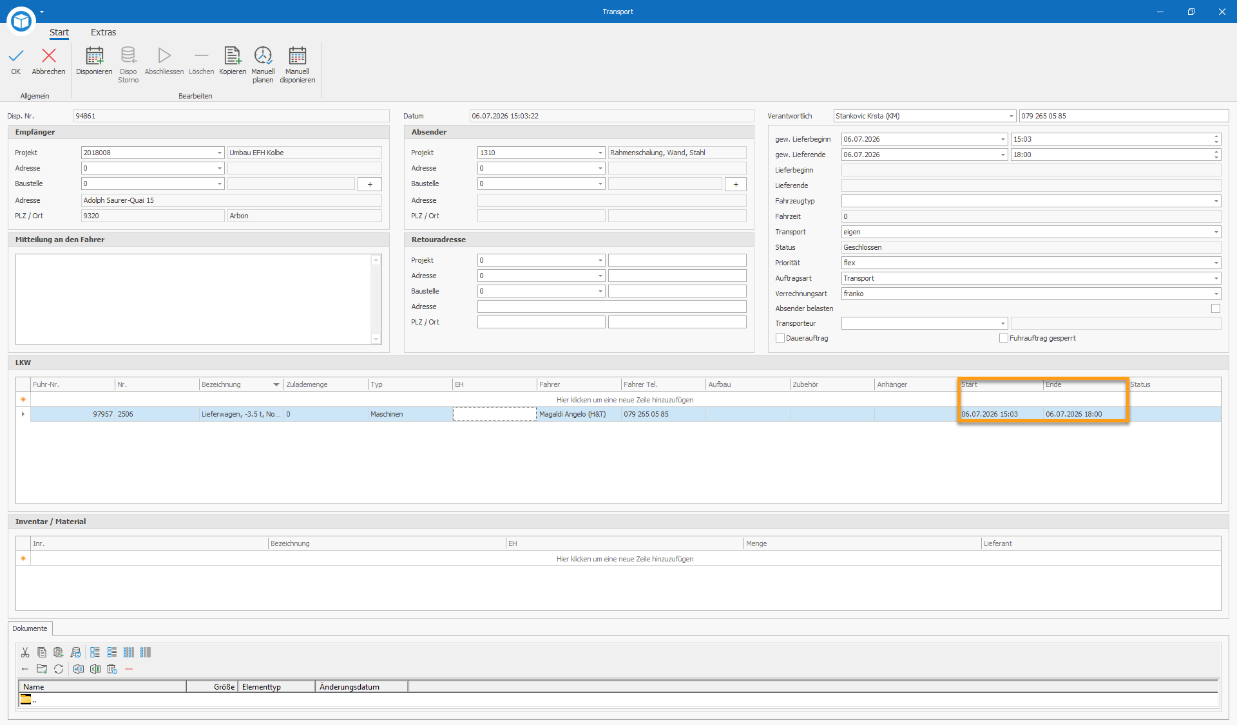Click the Kopieren document icon
The height and width of the screenshot is (725, 1237).
(x=233, y=56)
